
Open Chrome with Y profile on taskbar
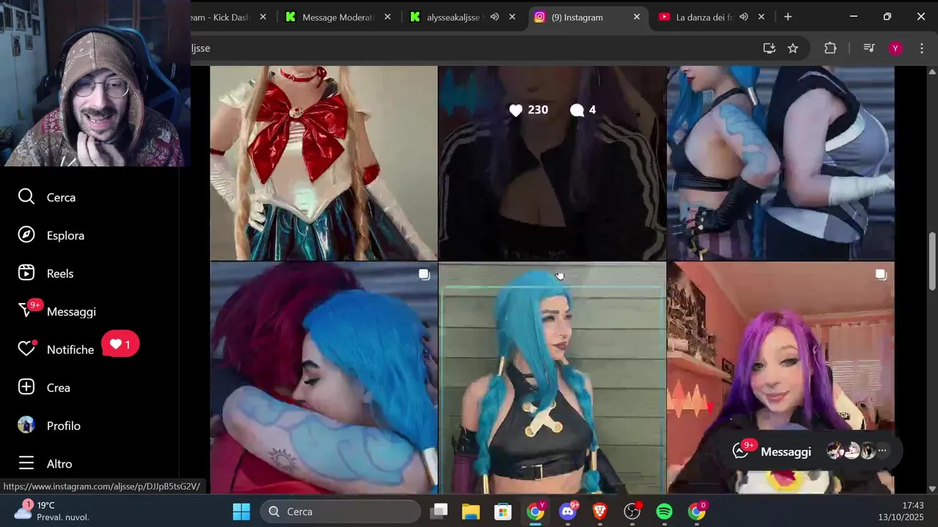[536, 512]
